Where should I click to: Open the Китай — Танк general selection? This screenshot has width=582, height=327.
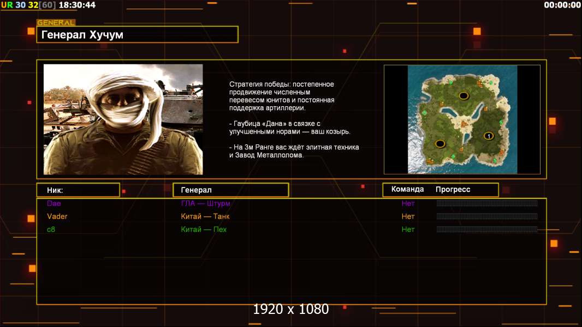[205, 216]
